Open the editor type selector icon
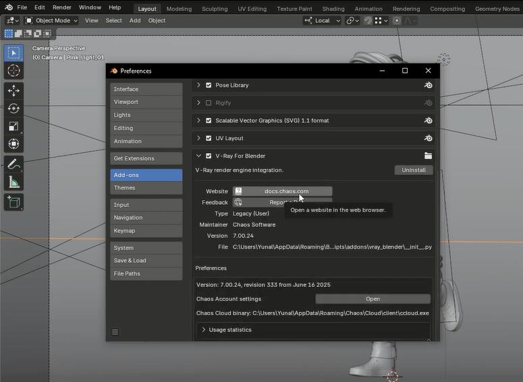The image size is (523, 382). pos(13,21)
